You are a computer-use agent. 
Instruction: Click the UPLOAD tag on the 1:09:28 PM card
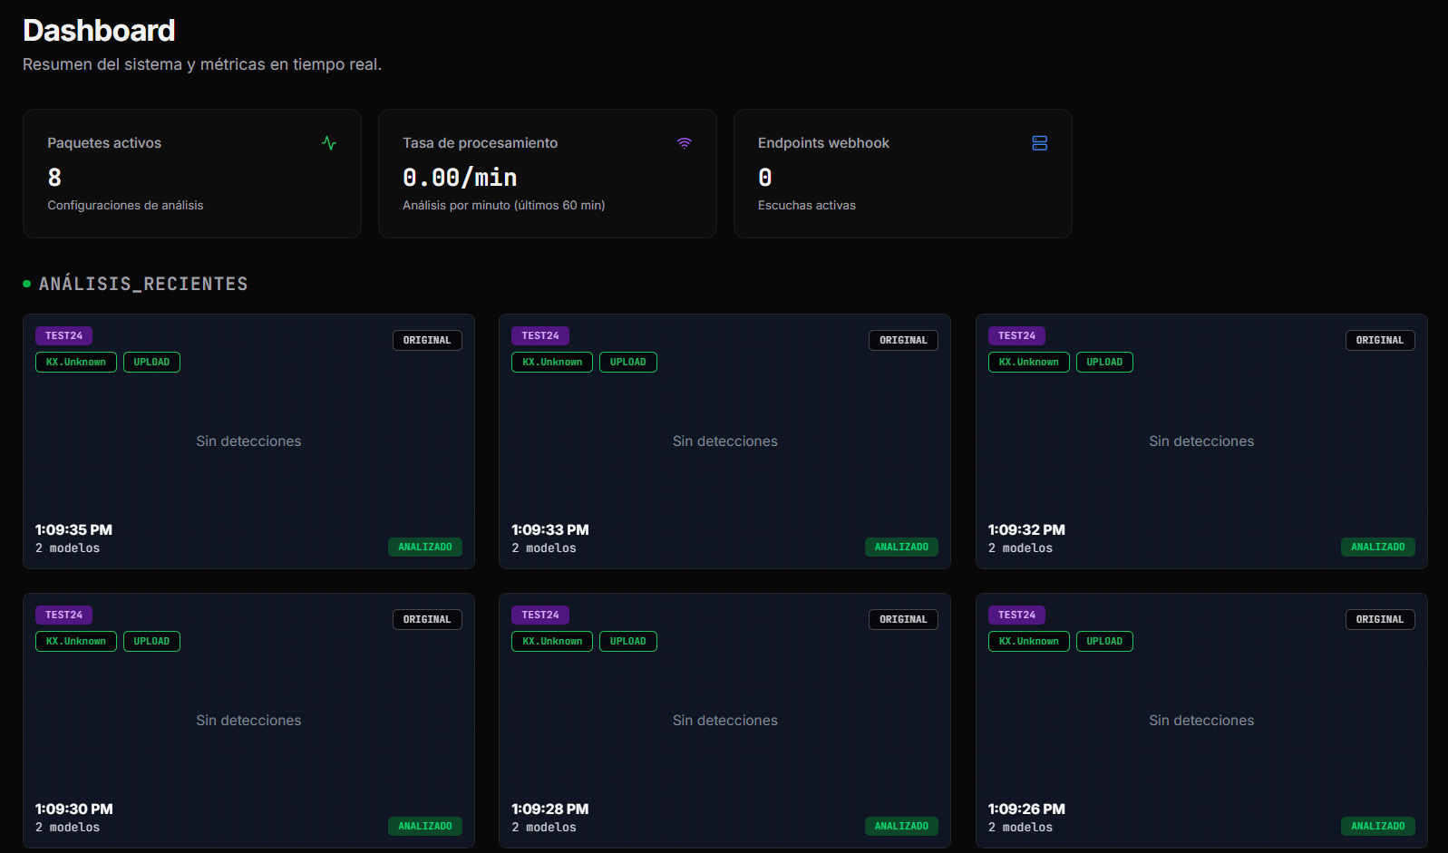click(x=628, y=641)
